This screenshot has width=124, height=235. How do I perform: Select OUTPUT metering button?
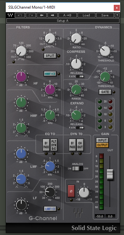102,145
